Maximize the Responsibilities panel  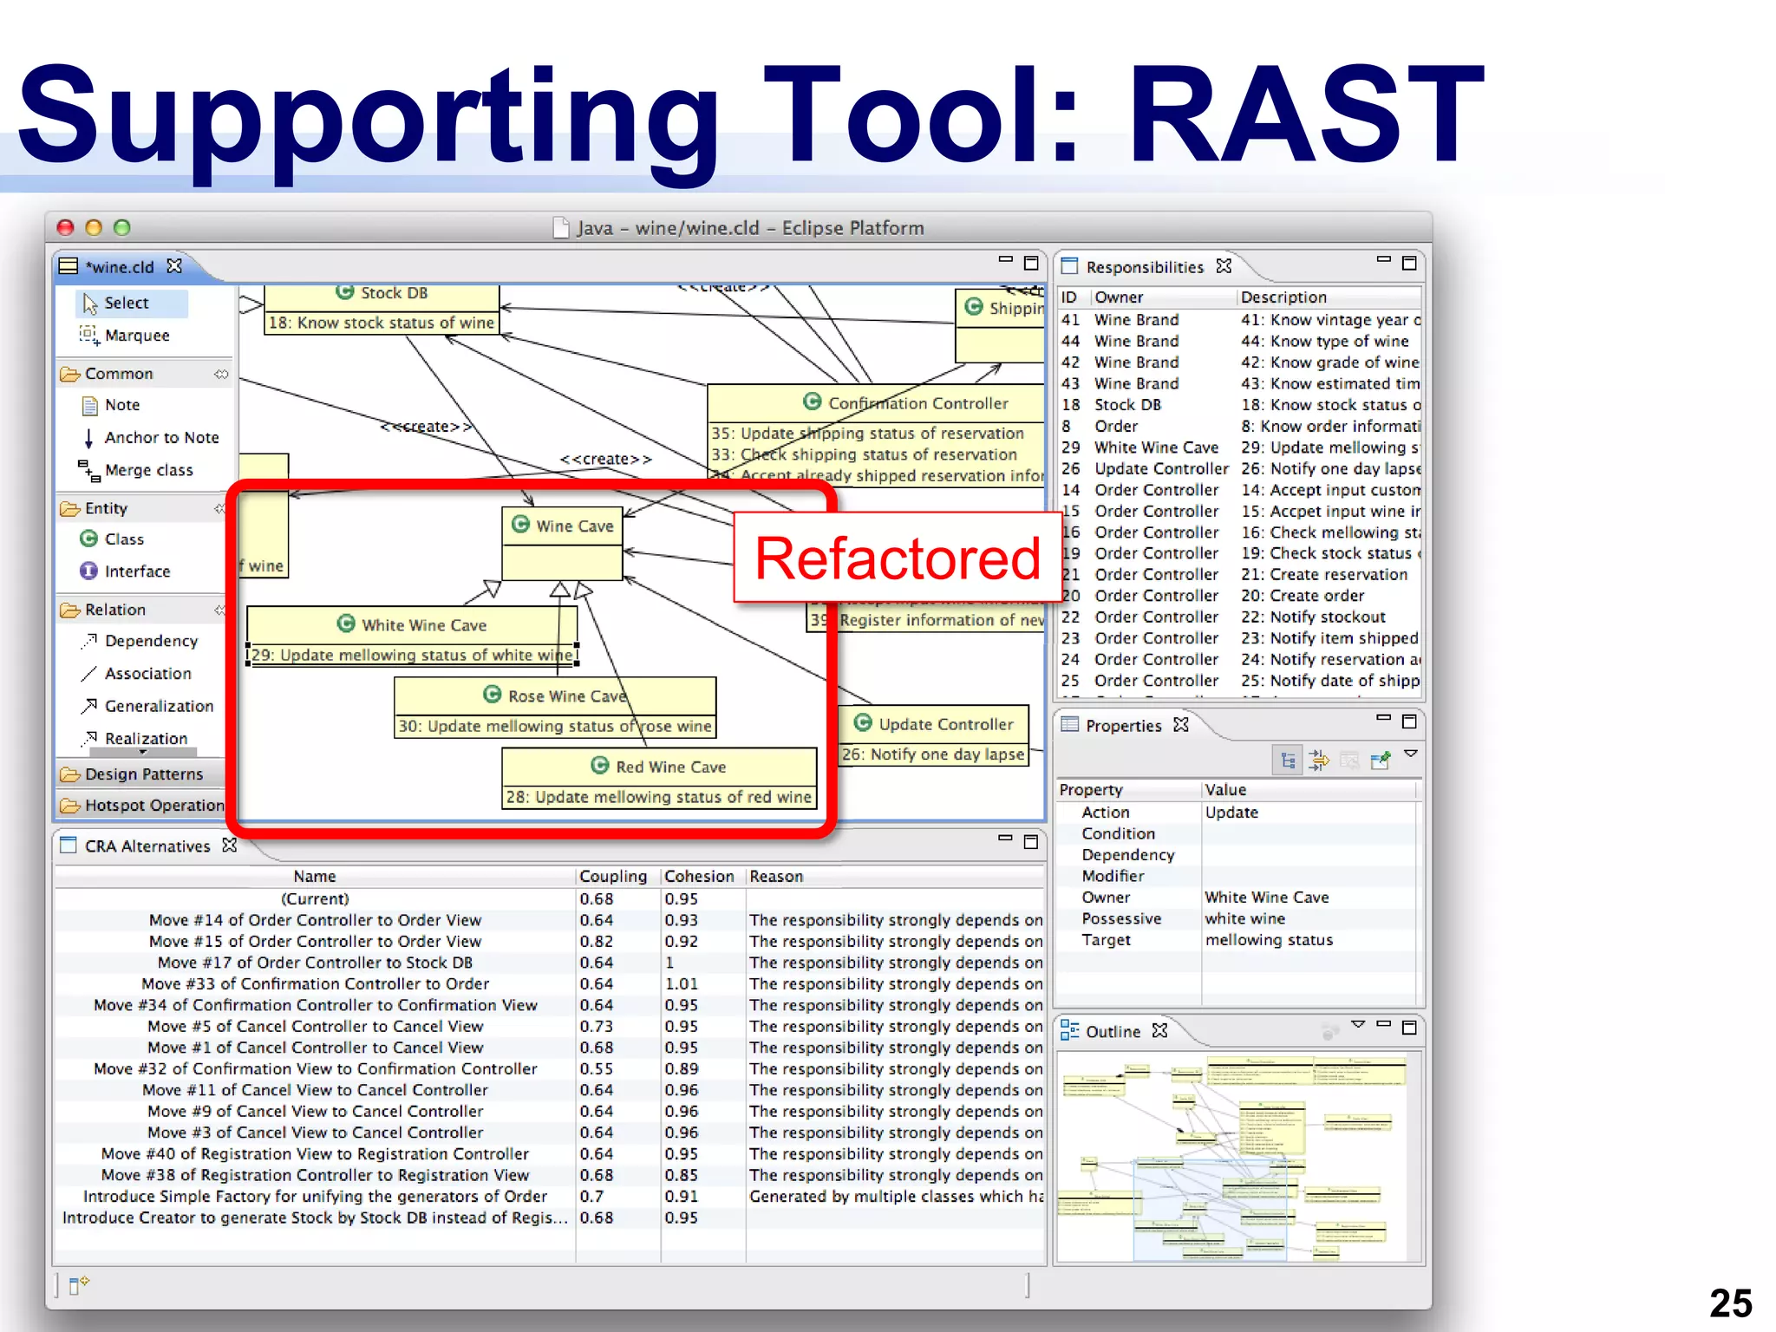[1409, 263]
